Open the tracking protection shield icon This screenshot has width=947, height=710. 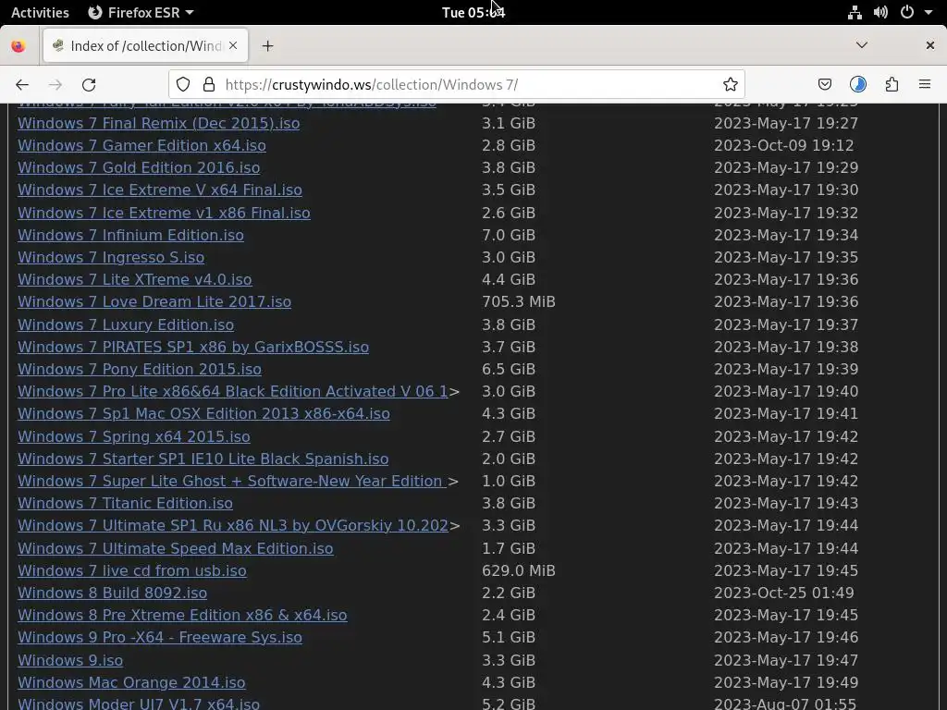click(x=183, y=84)
